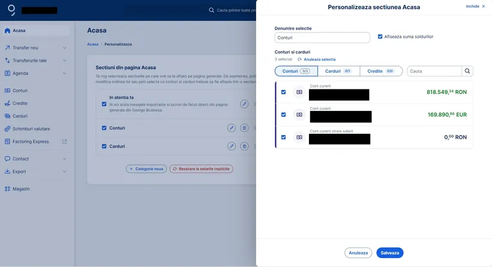This screenshot has width=492, height=267.
Task: Expand the Transferurile tale chevron
Action: click(64, 60)
